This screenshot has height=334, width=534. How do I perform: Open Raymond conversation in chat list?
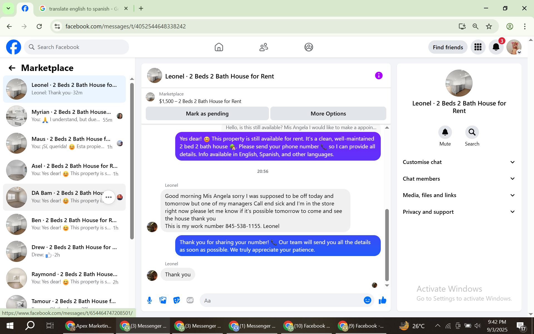pos(65,278)
